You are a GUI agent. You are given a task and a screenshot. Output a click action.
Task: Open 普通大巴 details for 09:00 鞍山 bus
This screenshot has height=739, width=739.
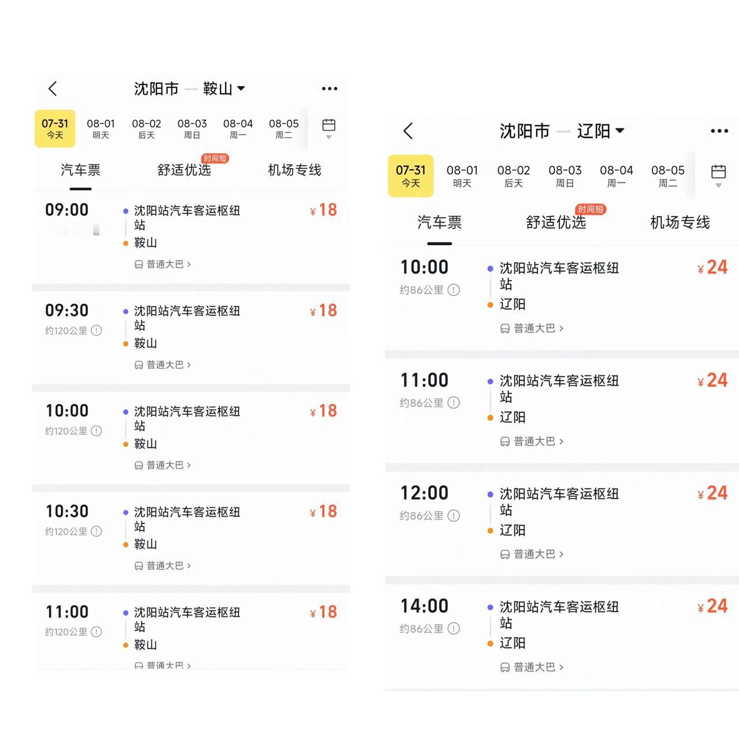click(x=163, y=264)
